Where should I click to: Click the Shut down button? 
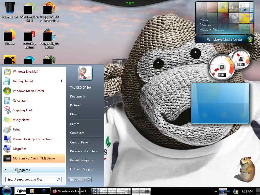point(77,180)
